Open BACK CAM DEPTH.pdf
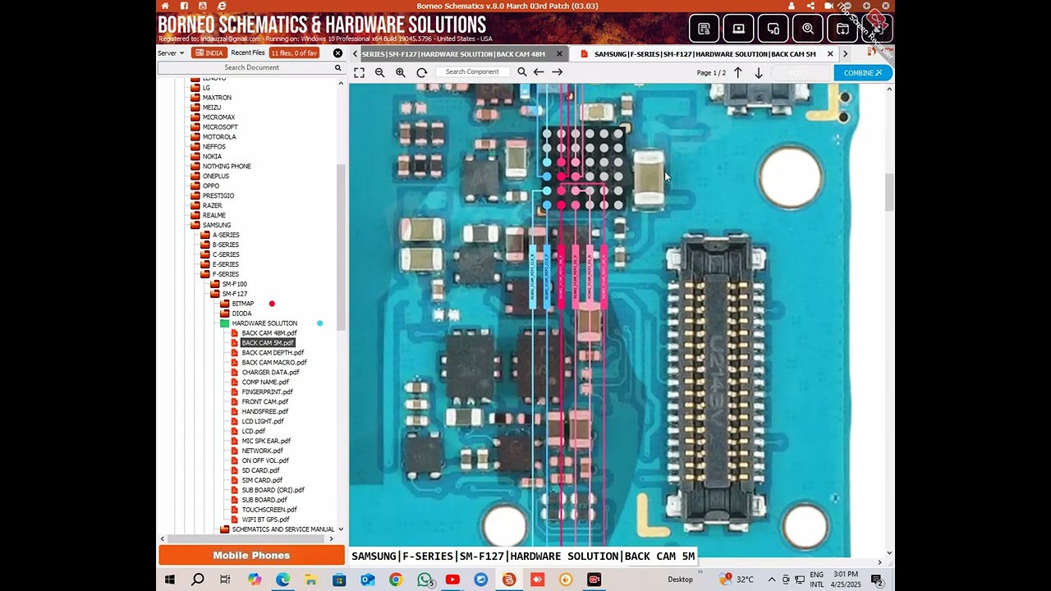The height and width of the screenshot is (591, 1051). click(x=273, y=353)
